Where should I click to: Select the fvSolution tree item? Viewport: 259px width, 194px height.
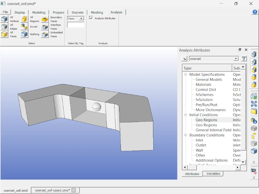point(204,100)
